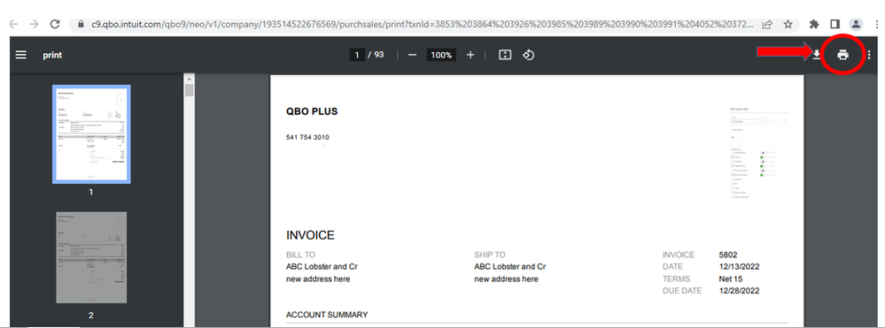
Task: Click the SHIP TO label
Action: tap(490, 255)
